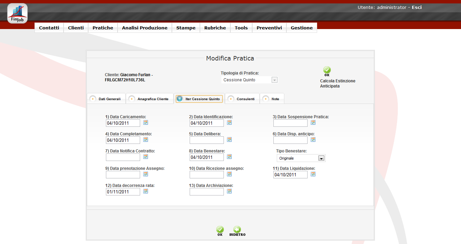This screenshot has height=244, width=461.
Task: Click the Utente: administrator text
Action: pos(382,7)
